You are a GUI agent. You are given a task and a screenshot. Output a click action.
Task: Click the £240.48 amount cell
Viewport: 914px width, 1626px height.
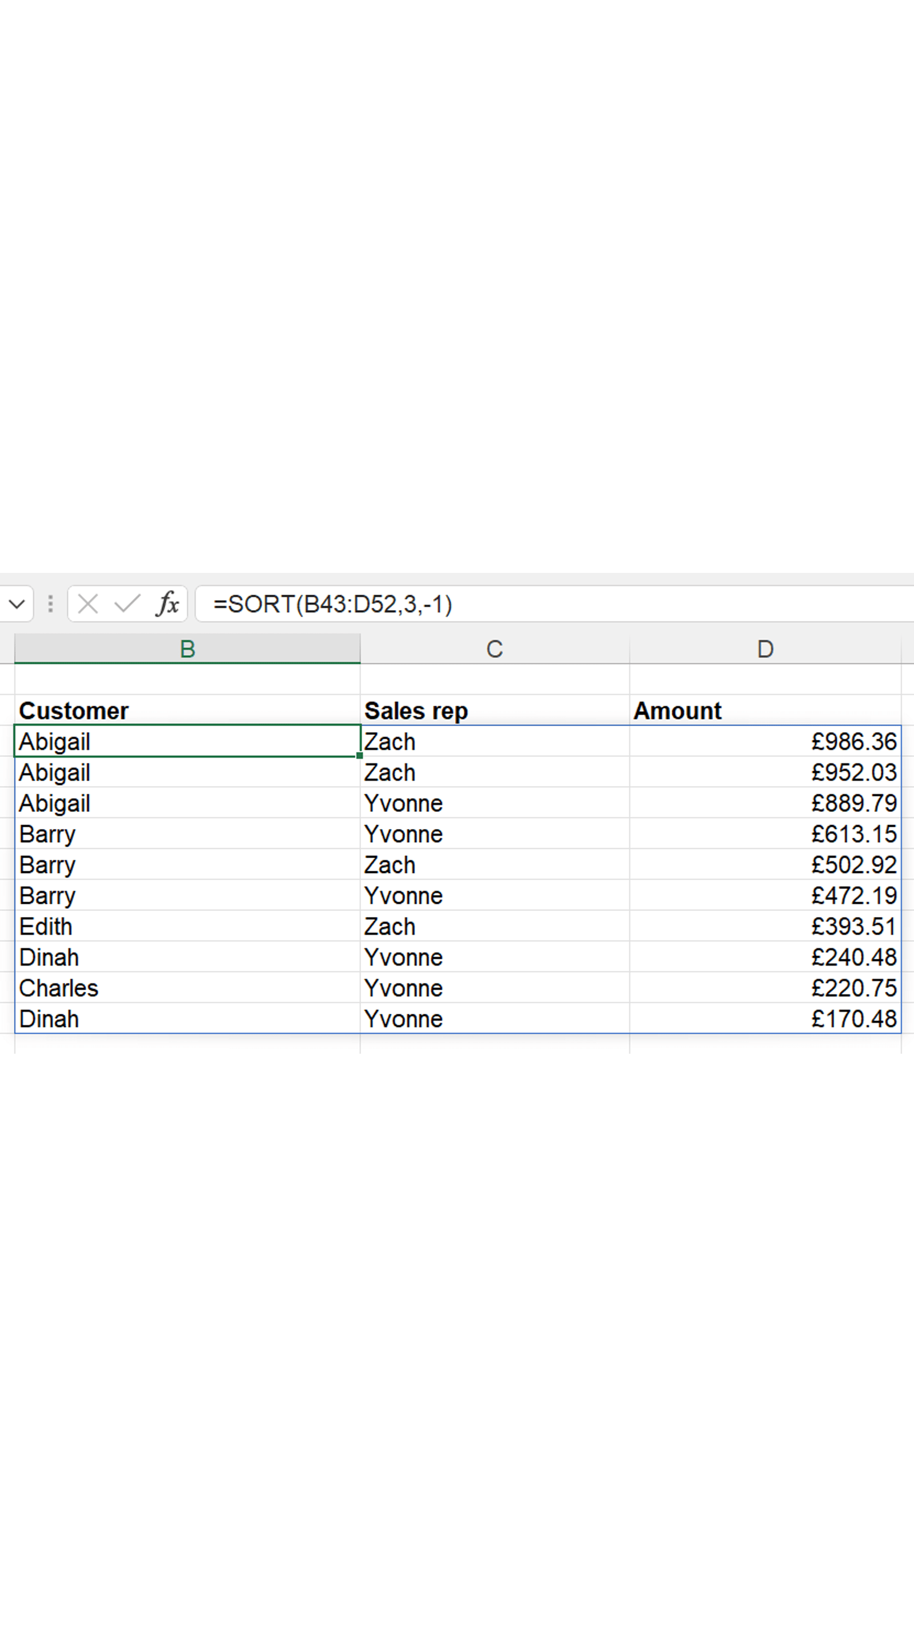click(x=764, y=958)
